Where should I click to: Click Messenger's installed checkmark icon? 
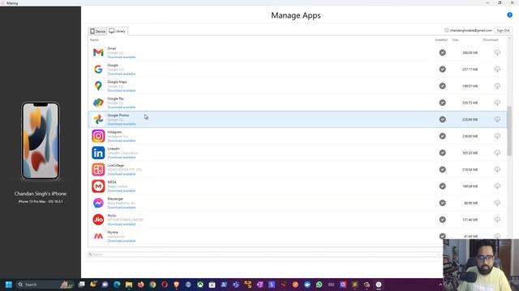442,203
